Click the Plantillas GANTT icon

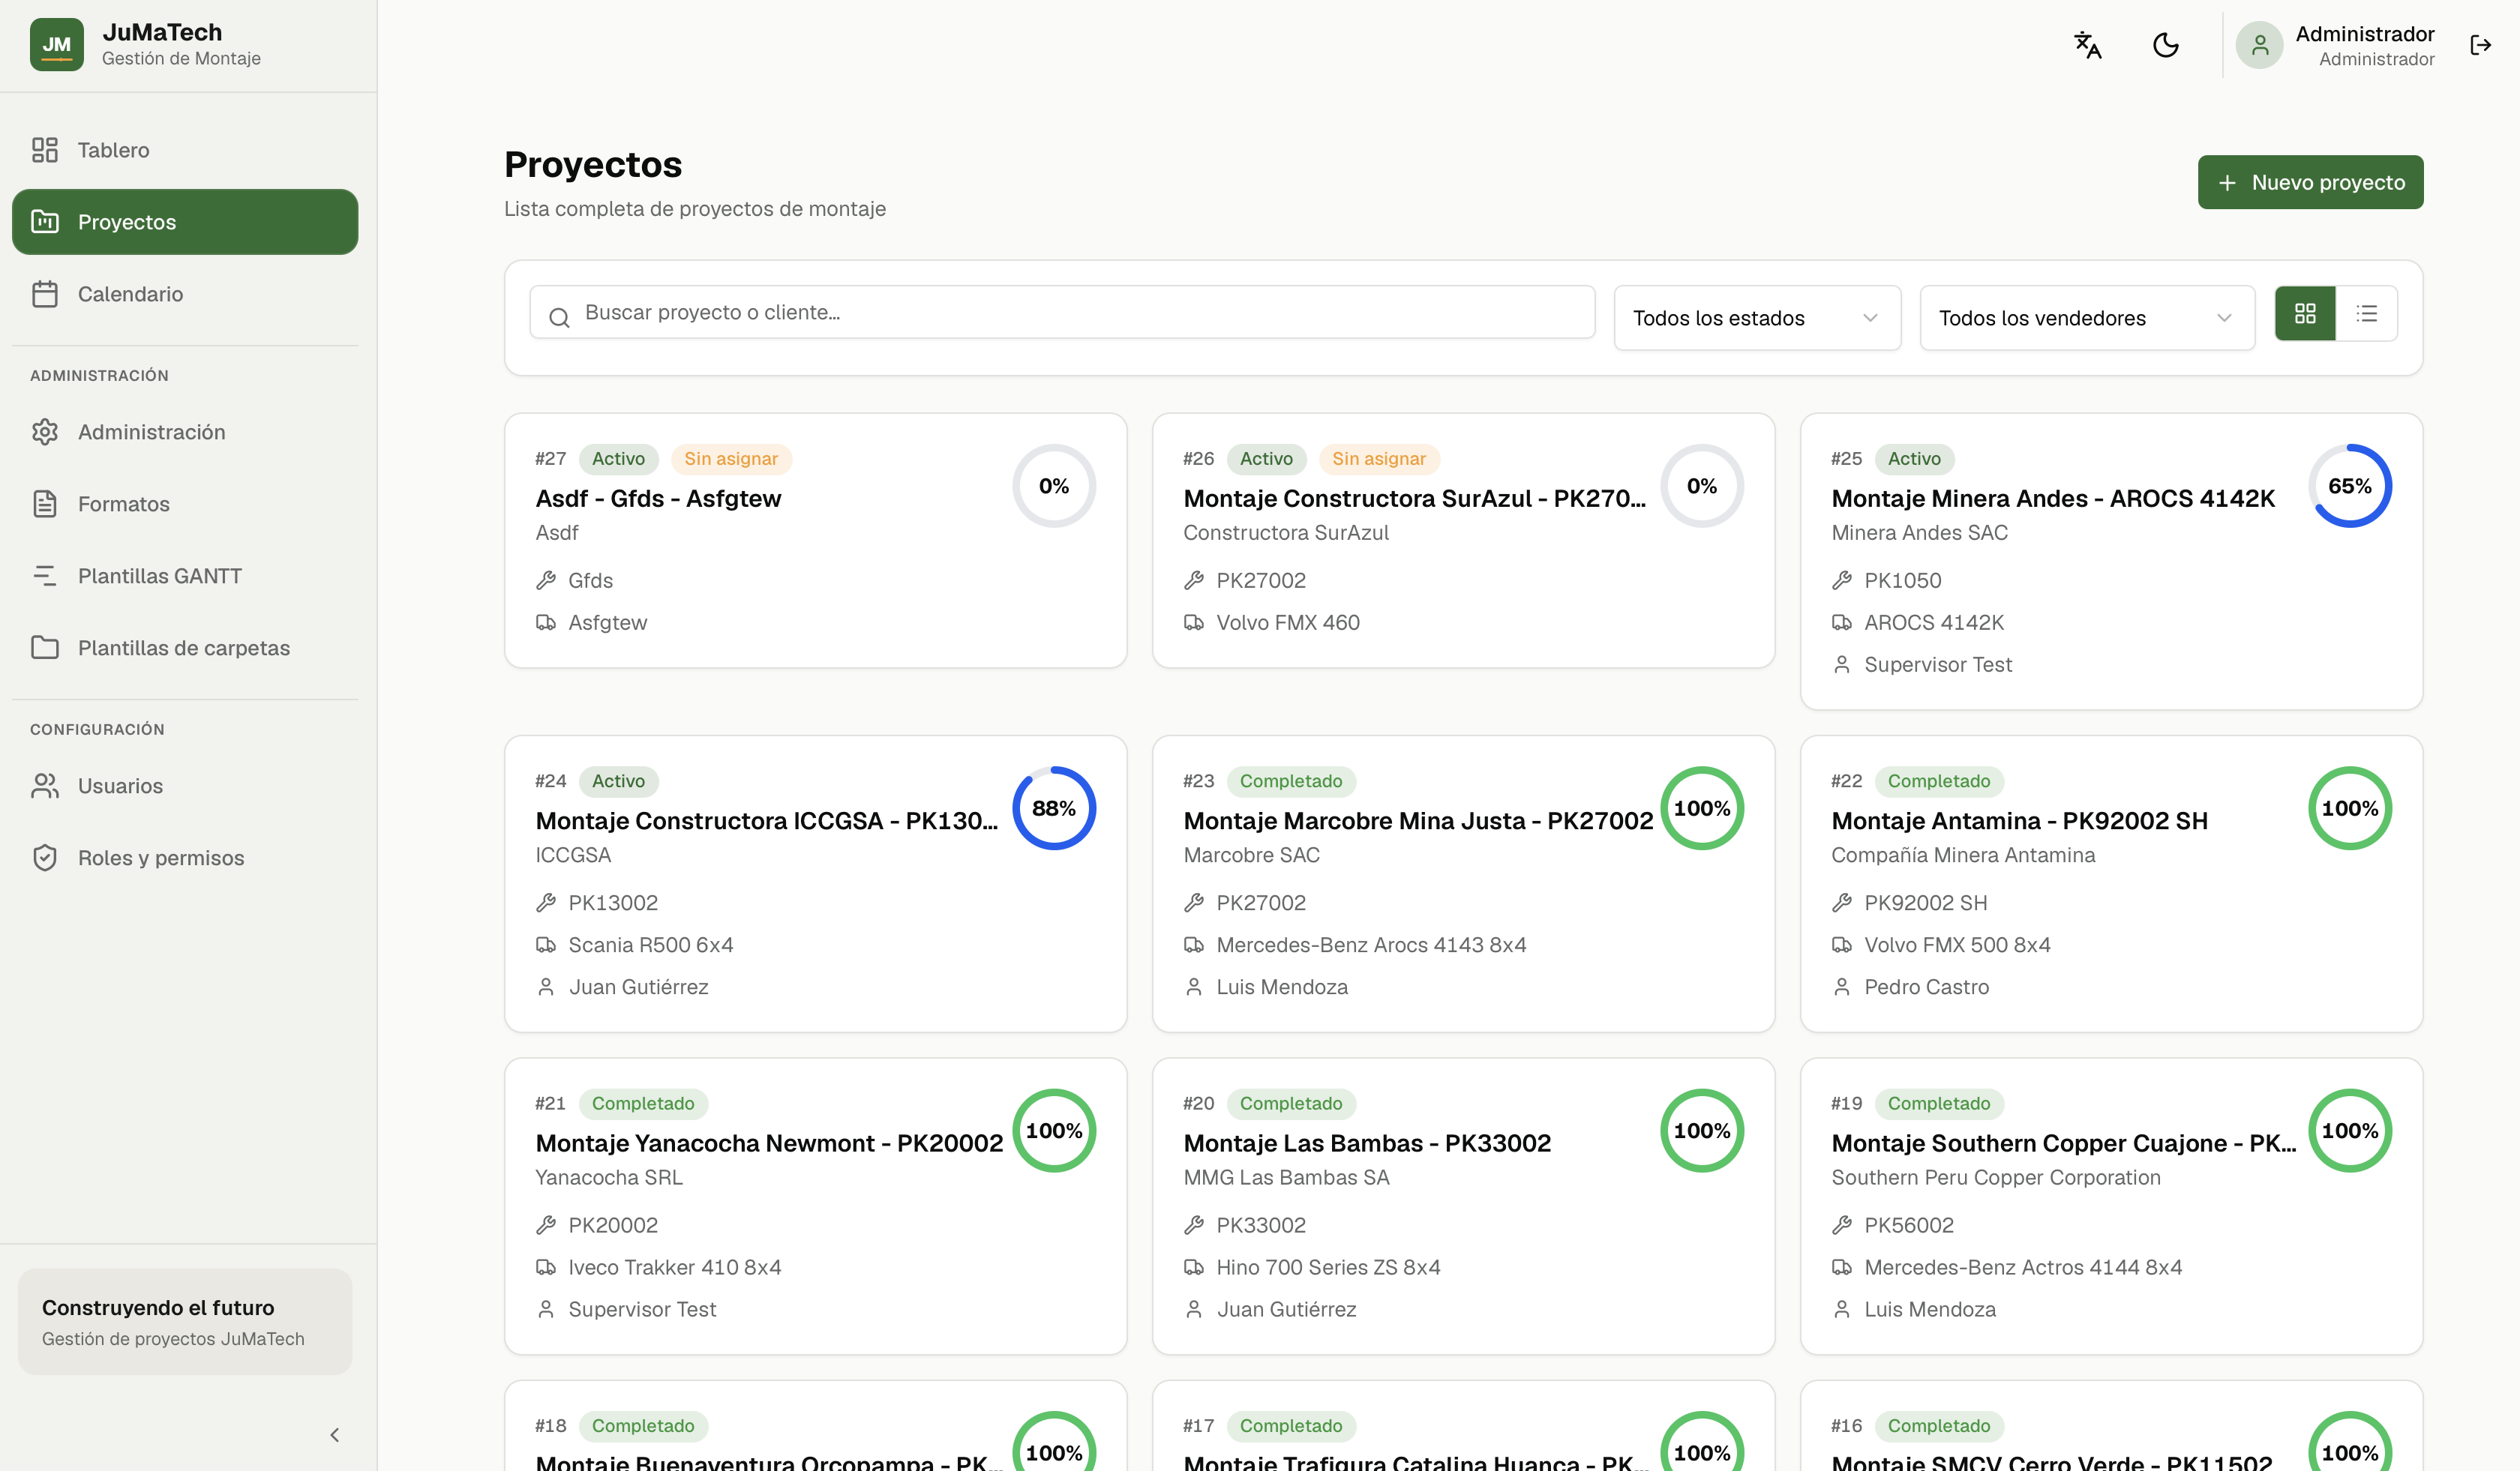click(45, 576)
